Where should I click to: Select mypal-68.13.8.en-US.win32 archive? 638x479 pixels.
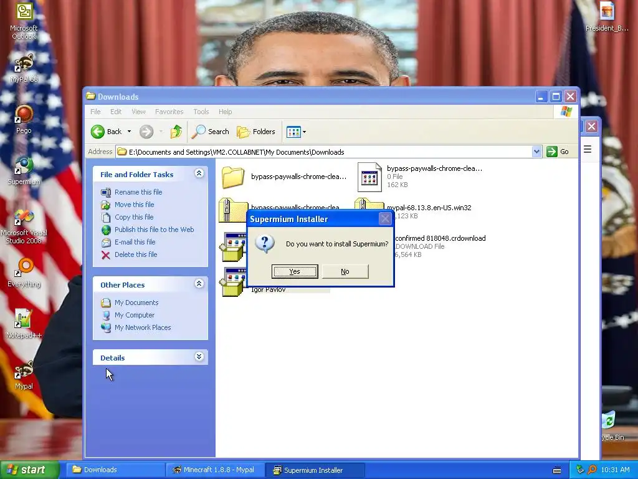click(x=429, y=208)
